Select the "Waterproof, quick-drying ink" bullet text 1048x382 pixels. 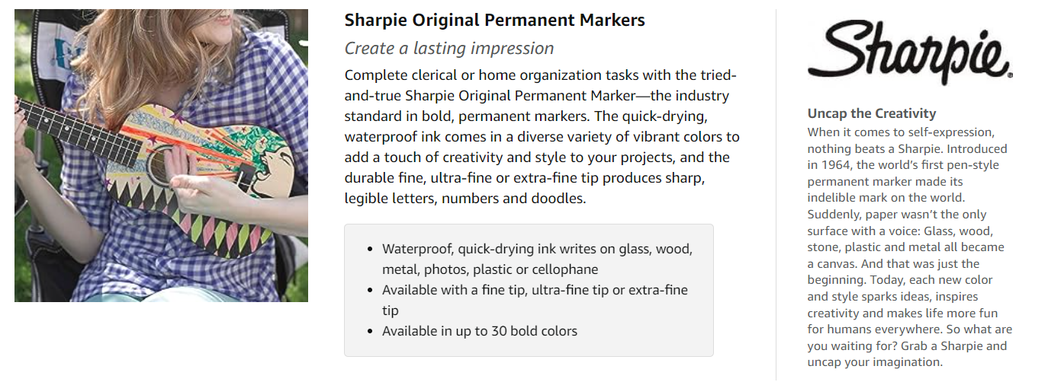(x=537, y=259)
